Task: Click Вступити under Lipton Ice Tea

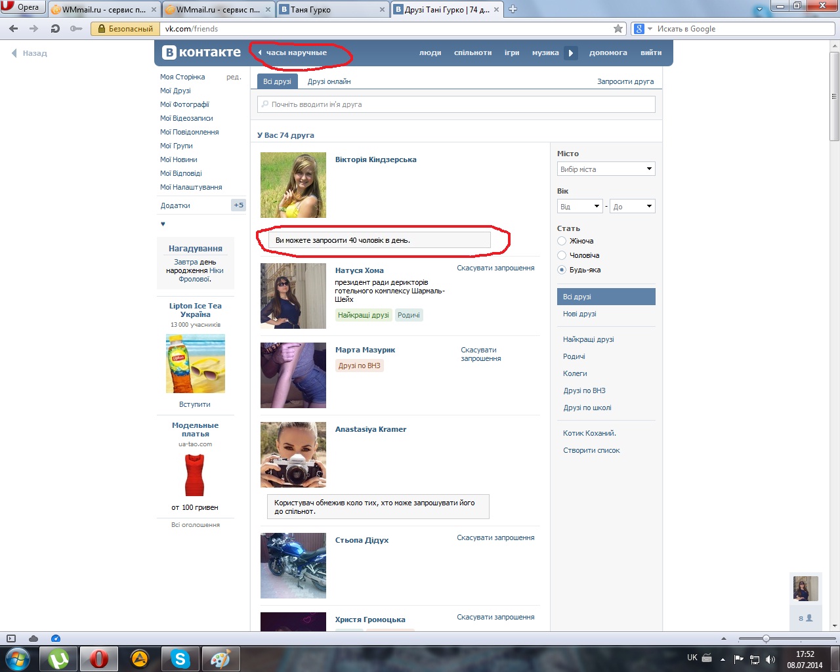Action: point(195,404)
